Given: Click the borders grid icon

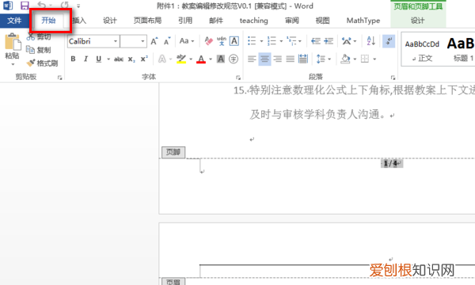Looking at the screenshot, I should [x=365, y=59].
